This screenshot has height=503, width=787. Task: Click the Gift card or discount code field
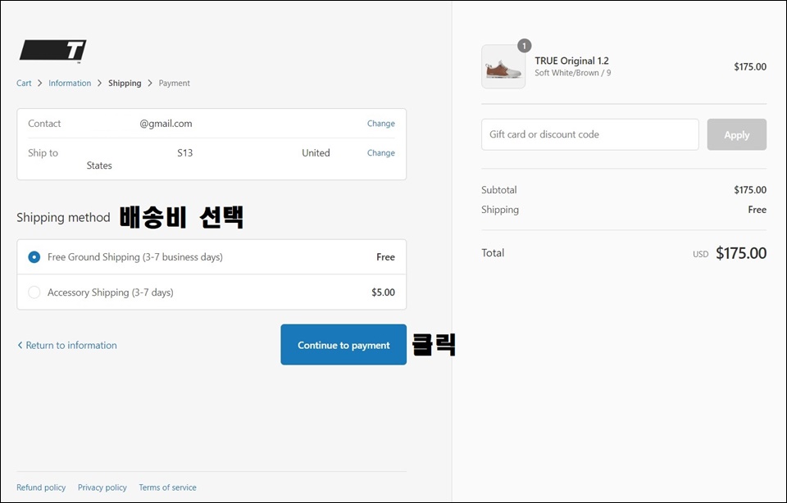coord(589,134)
